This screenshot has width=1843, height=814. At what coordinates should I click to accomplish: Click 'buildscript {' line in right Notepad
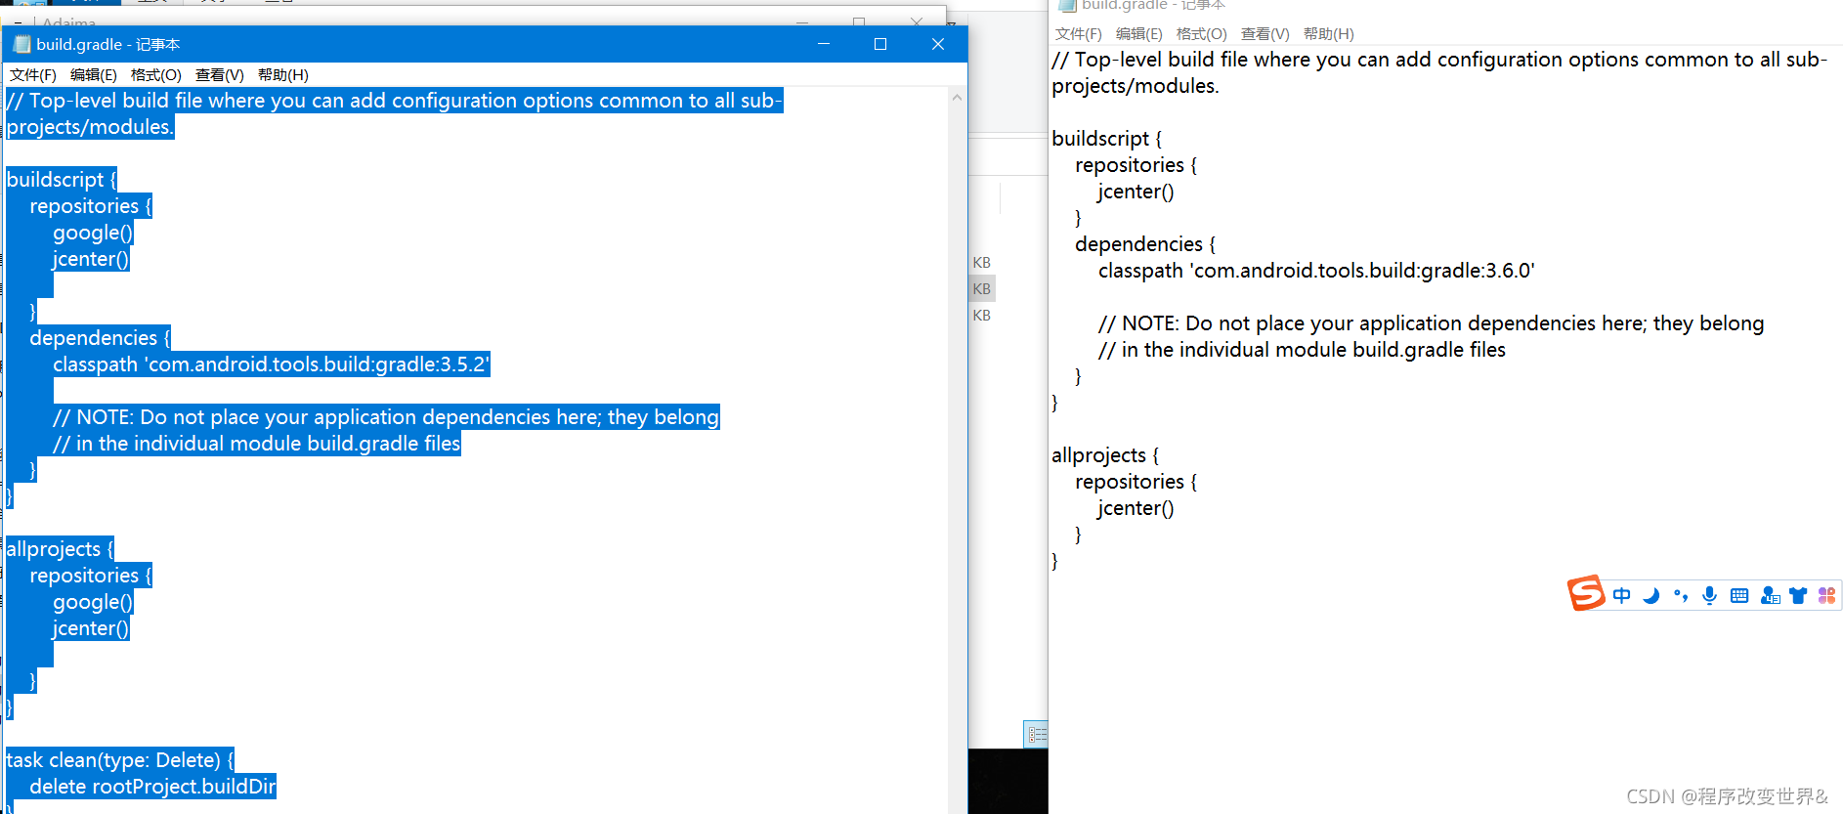click(1106, 139)
